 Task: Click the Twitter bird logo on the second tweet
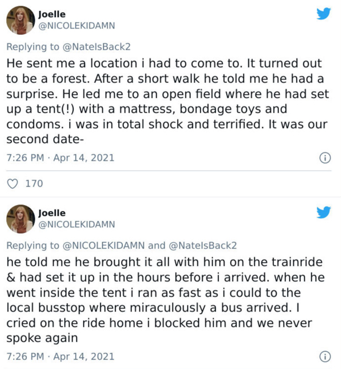tap(323, 213)
